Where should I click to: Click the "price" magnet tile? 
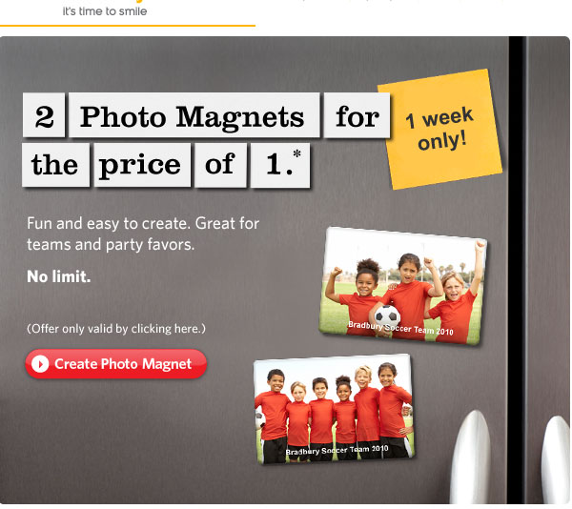[x=142, y=165]
